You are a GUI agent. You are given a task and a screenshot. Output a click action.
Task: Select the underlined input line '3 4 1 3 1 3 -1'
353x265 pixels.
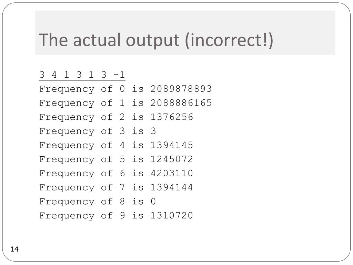click(82, 75)
